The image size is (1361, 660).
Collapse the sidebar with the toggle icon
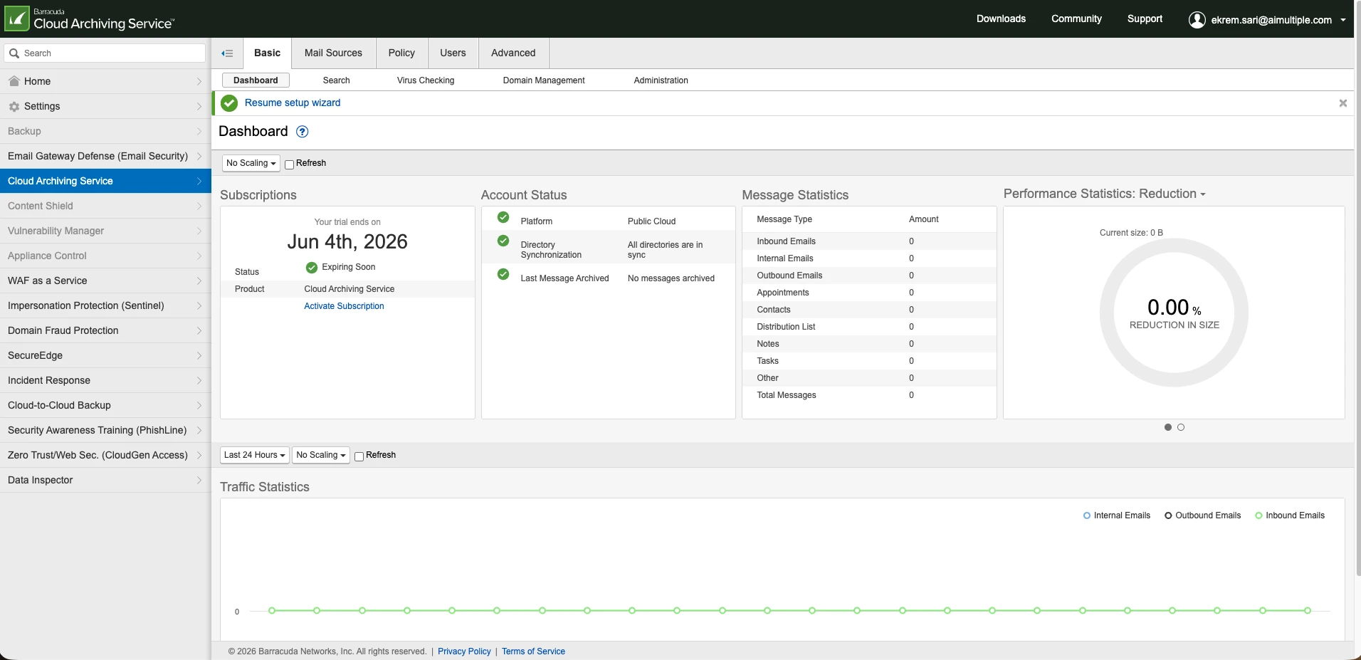pyautogui.click(x=227, y=53)
